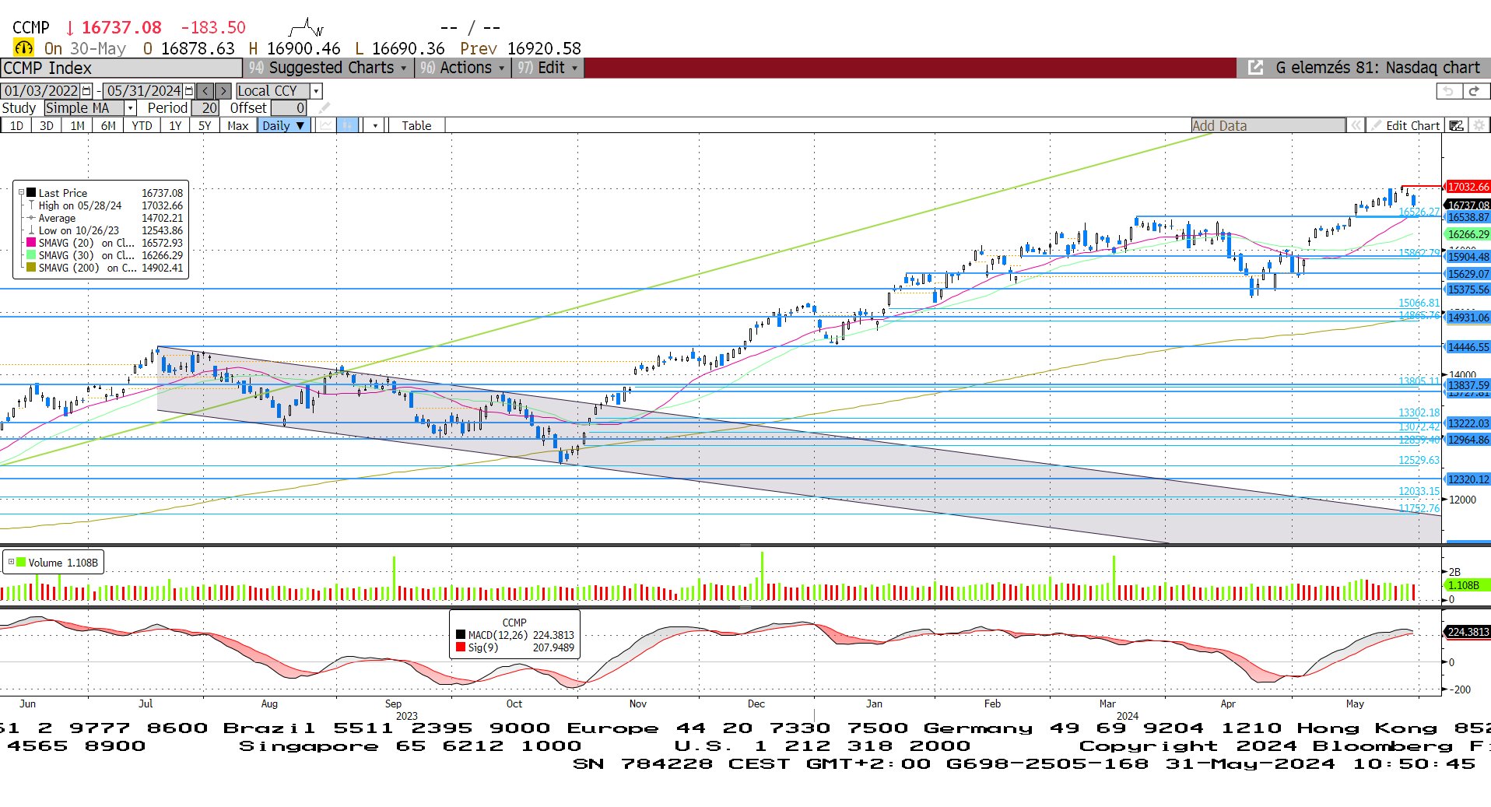Click the Add Data input box
The height and width of the screenshot is (807, 1491).
(1268, 125)
